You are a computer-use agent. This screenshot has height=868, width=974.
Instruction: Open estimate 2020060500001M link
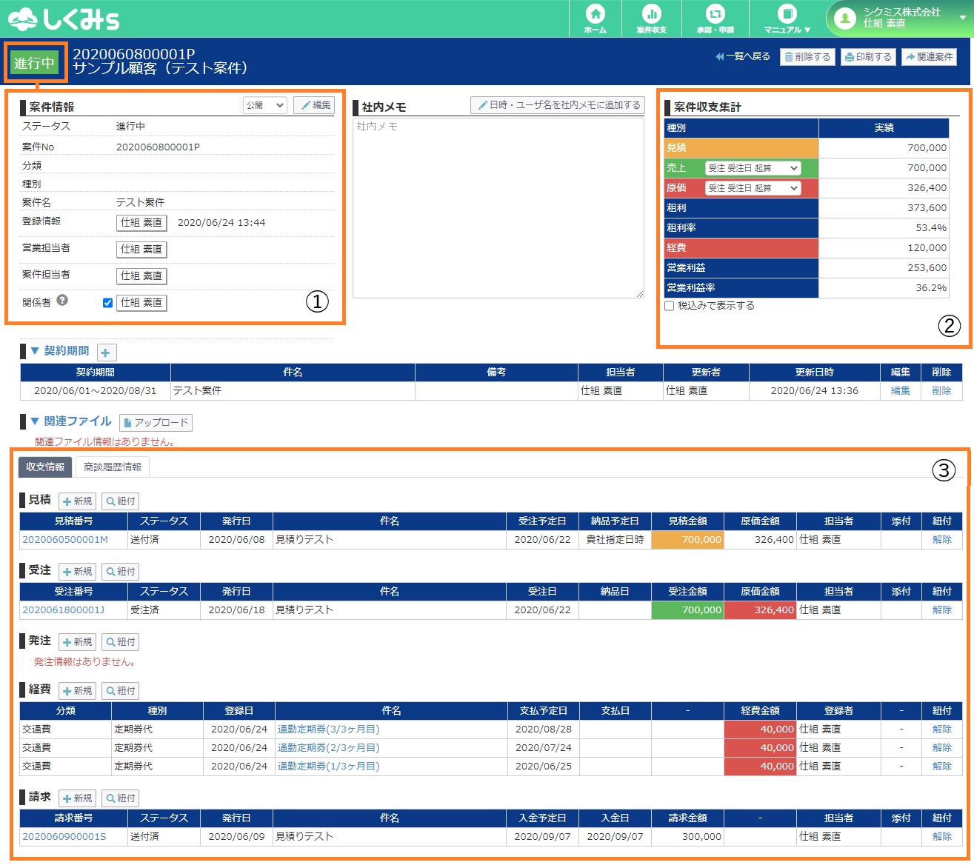65,540
